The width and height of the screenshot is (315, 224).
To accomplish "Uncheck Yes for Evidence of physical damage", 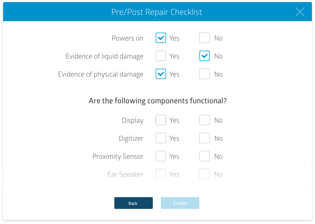I will tap(161, 74).
